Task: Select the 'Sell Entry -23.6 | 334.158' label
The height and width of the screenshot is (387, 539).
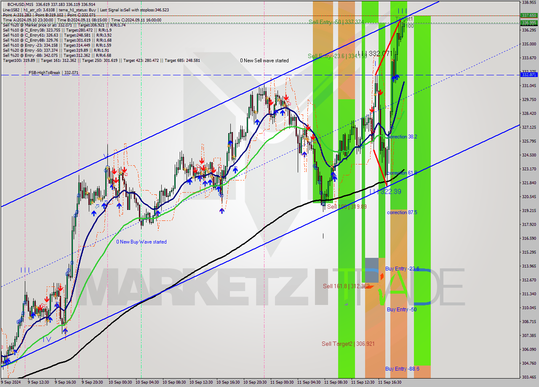Action: click(x=337, y=56)
